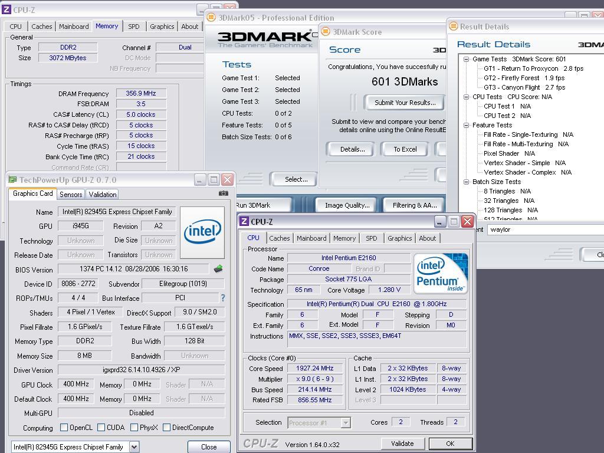This screenshot has width=604, height=453.
Task: Click the GPU-Z title bar app icon
Action: pyautogui.click(x=13, y=179)
